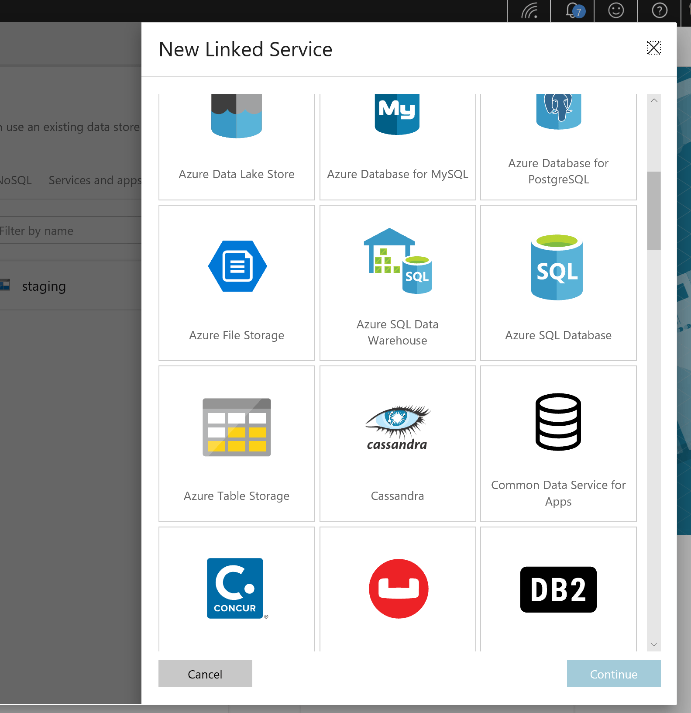691x713 pixels.
Task: Click the Cassandra text label
Action: click(x=397, y=496)
